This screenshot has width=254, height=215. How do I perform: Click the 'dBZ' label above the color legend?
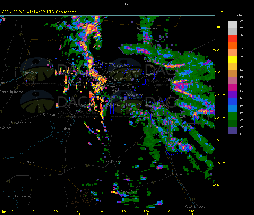239,15
